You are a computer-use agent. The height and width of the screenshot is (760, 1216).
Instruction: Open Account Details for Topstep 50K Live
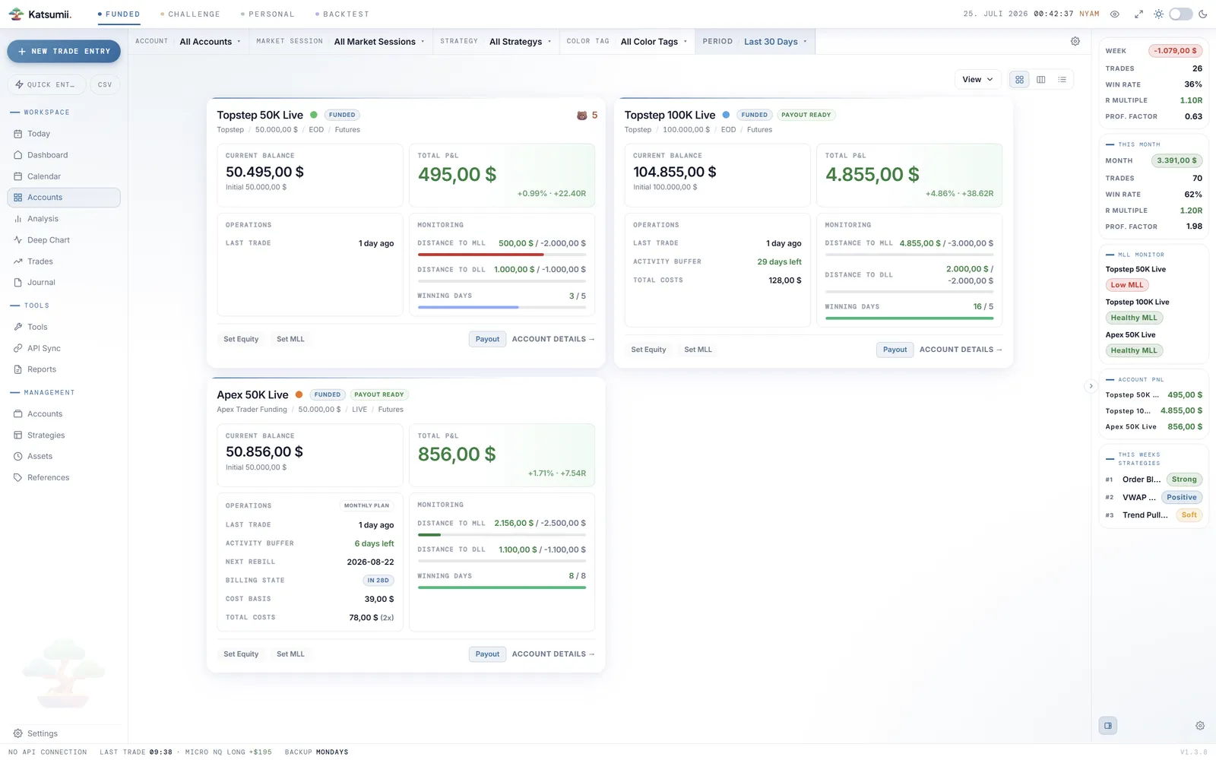553,339
